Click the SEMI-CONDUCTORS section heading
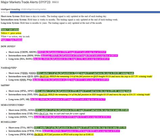This screenshot has width=160, height=138. point(12,105)
